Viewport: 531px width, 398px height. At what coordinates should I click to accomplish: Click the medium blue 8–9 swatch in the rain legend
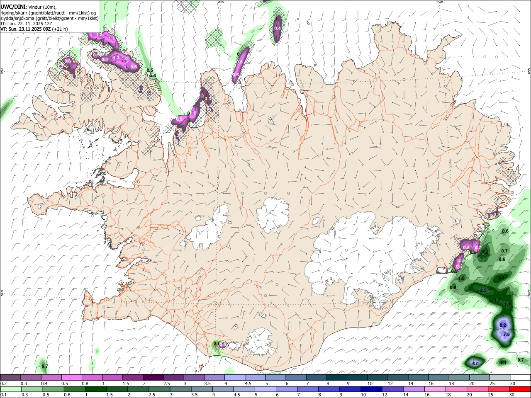click(x=329, y=389)
